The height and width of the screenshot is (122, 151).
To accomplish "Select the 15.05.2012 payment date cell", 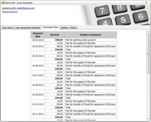I will point(38,56).
